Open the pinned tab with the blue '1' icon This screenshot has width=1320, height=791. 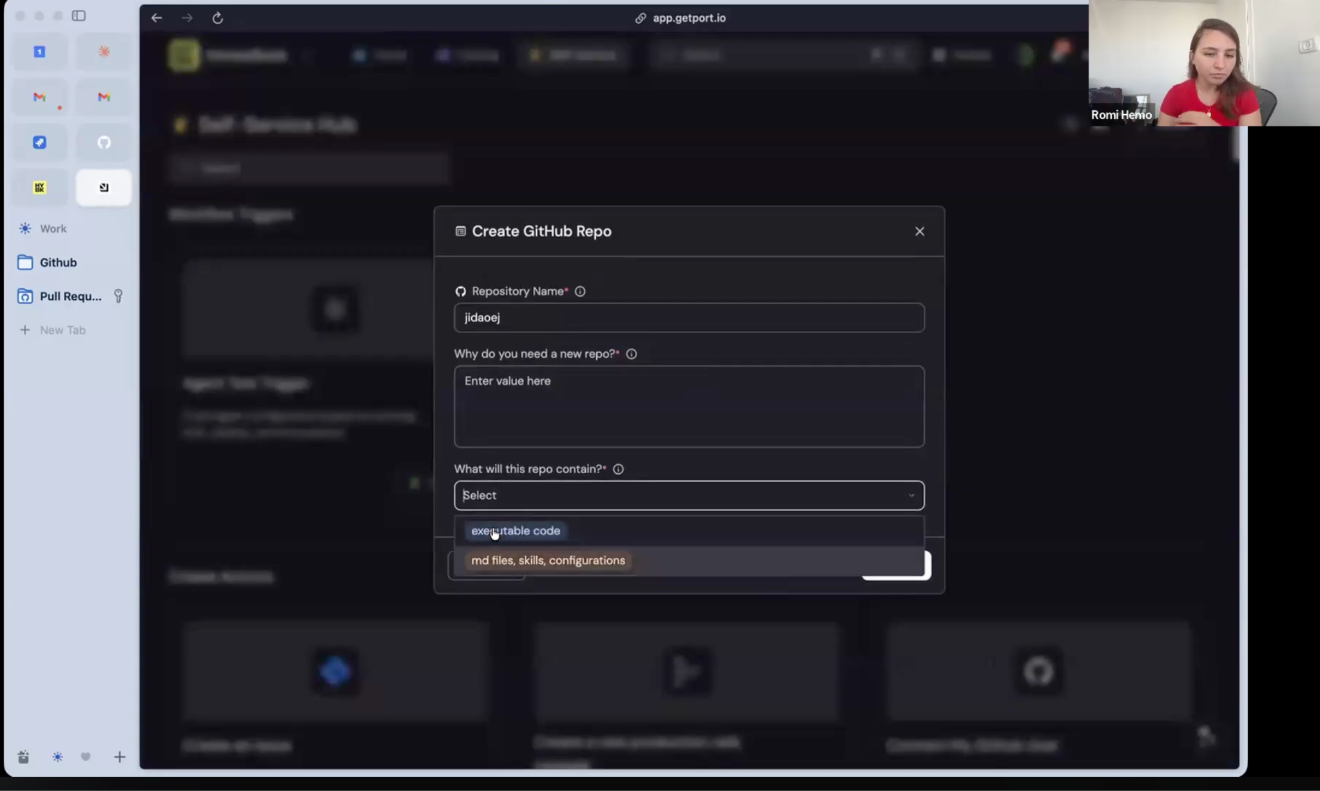coord(39,52)
